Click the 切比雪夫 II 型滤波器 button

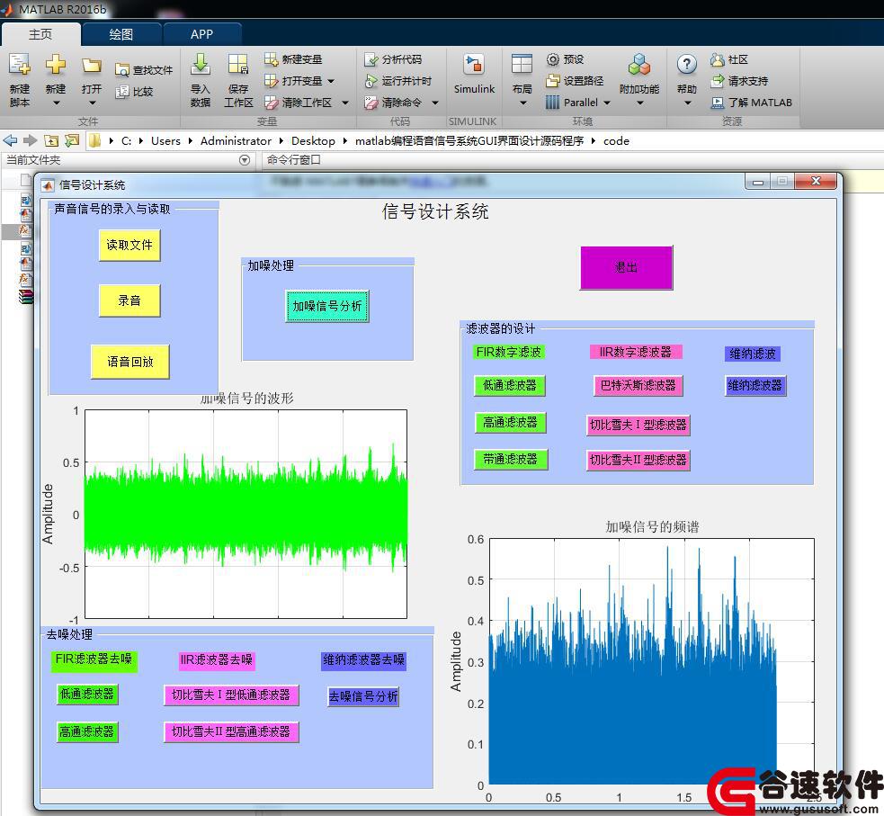(638, 460)
